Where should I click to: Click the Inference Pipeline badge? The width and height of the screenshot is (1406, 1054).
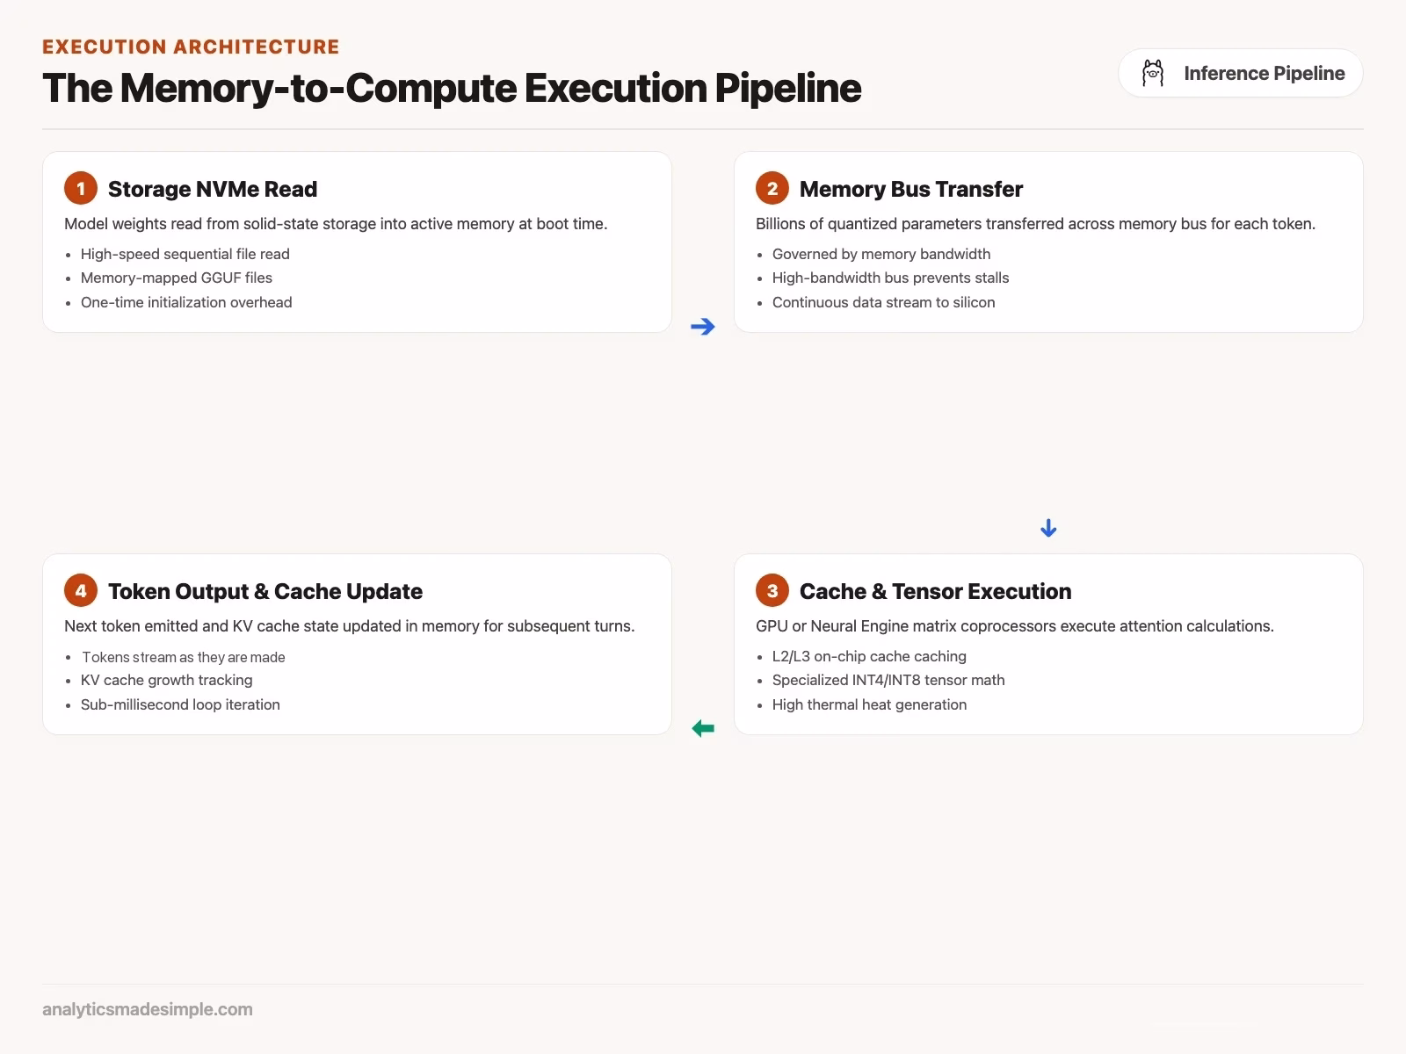click(x=1241, y=73)
